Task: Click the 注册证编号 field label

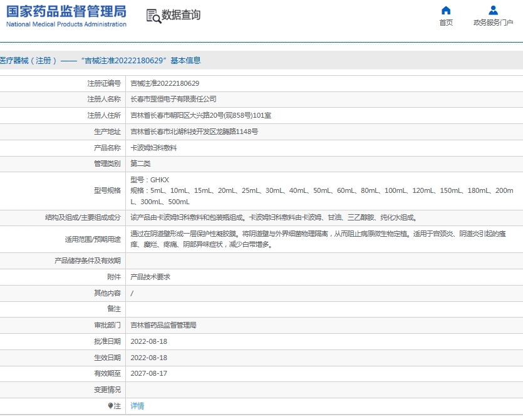Action: coord(104,83)
